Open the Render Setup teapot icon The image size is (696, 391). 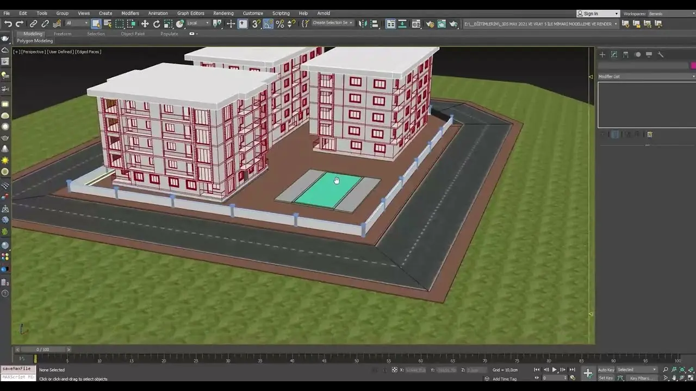click(430, 24)
